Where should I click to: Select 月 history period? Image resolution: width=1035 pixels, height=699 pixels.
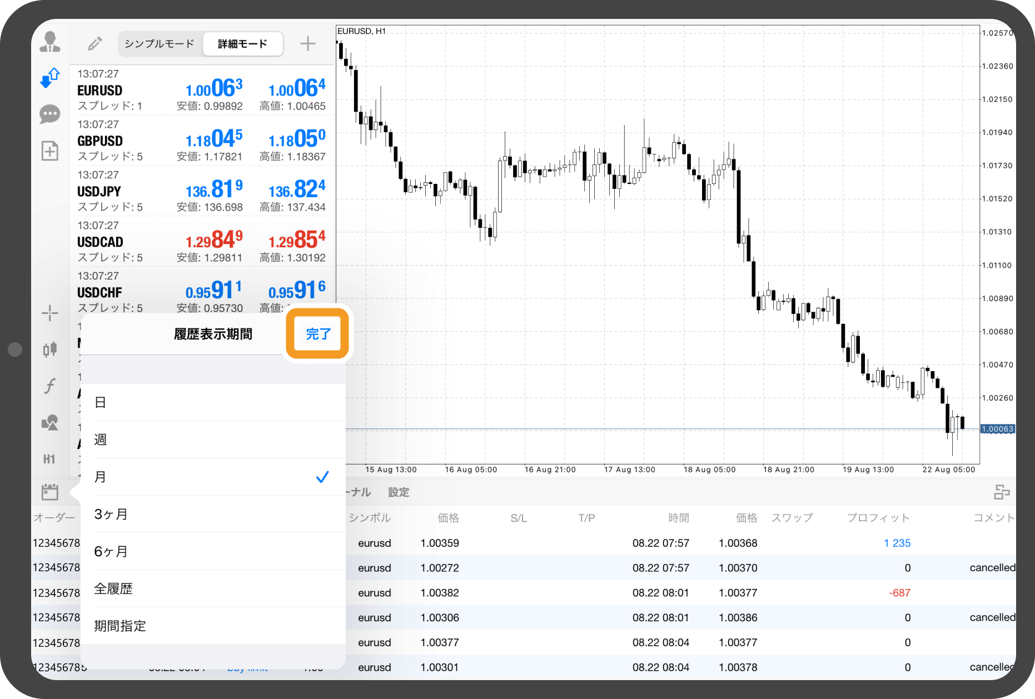click(213, 477)
